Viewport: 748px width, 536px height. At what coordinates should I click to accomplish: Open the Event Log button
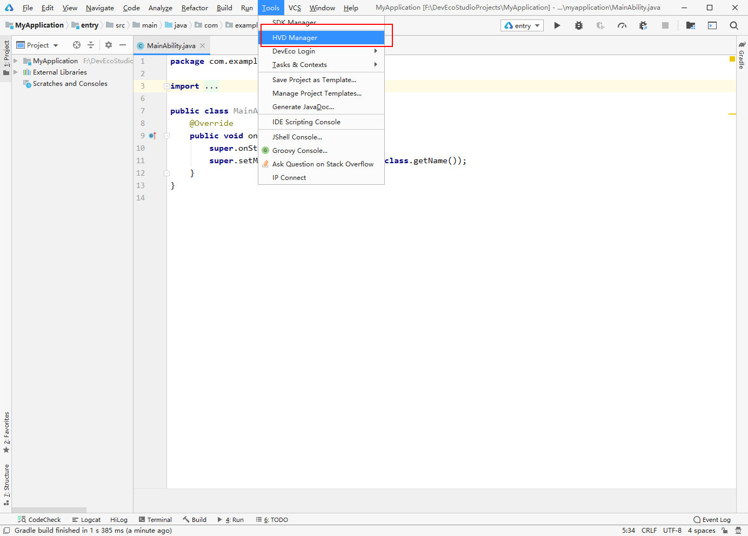coord(712,520)
